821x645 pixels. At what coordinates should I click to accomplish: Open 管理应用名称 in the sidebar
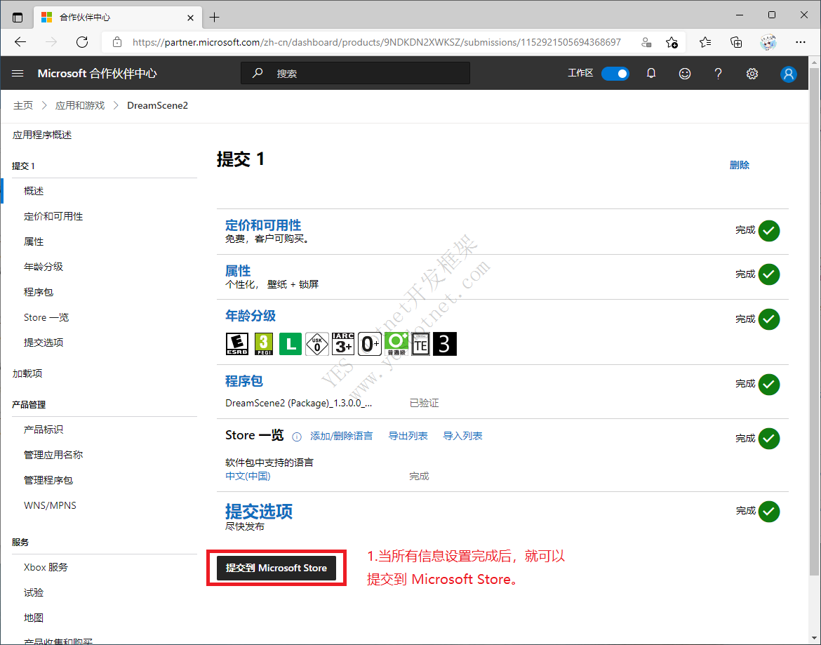53,454
